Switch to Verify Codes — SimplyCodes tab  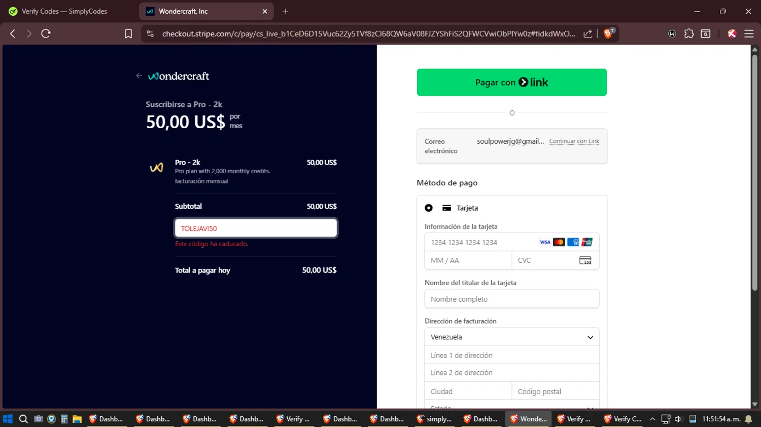(64, 11)
